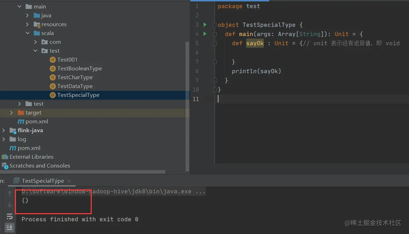
Task: Expand the test folder chevron below TestSpecialType
Action: tap(19, 104)
